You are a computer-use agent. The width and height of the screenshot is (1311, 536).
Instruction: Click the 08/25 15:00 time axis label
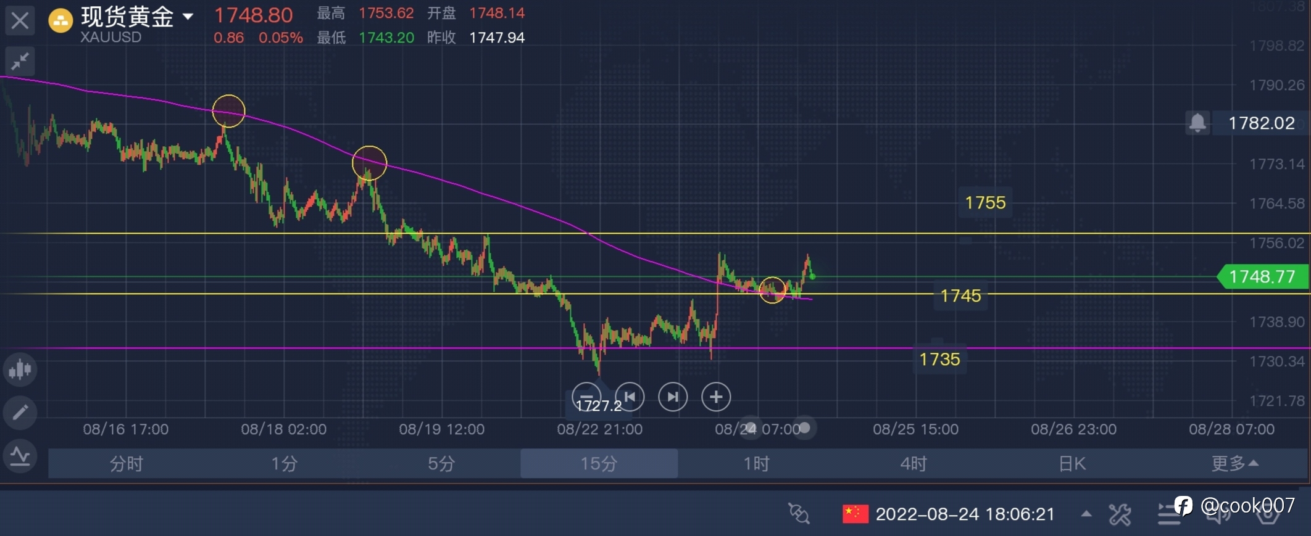point(916,429)
